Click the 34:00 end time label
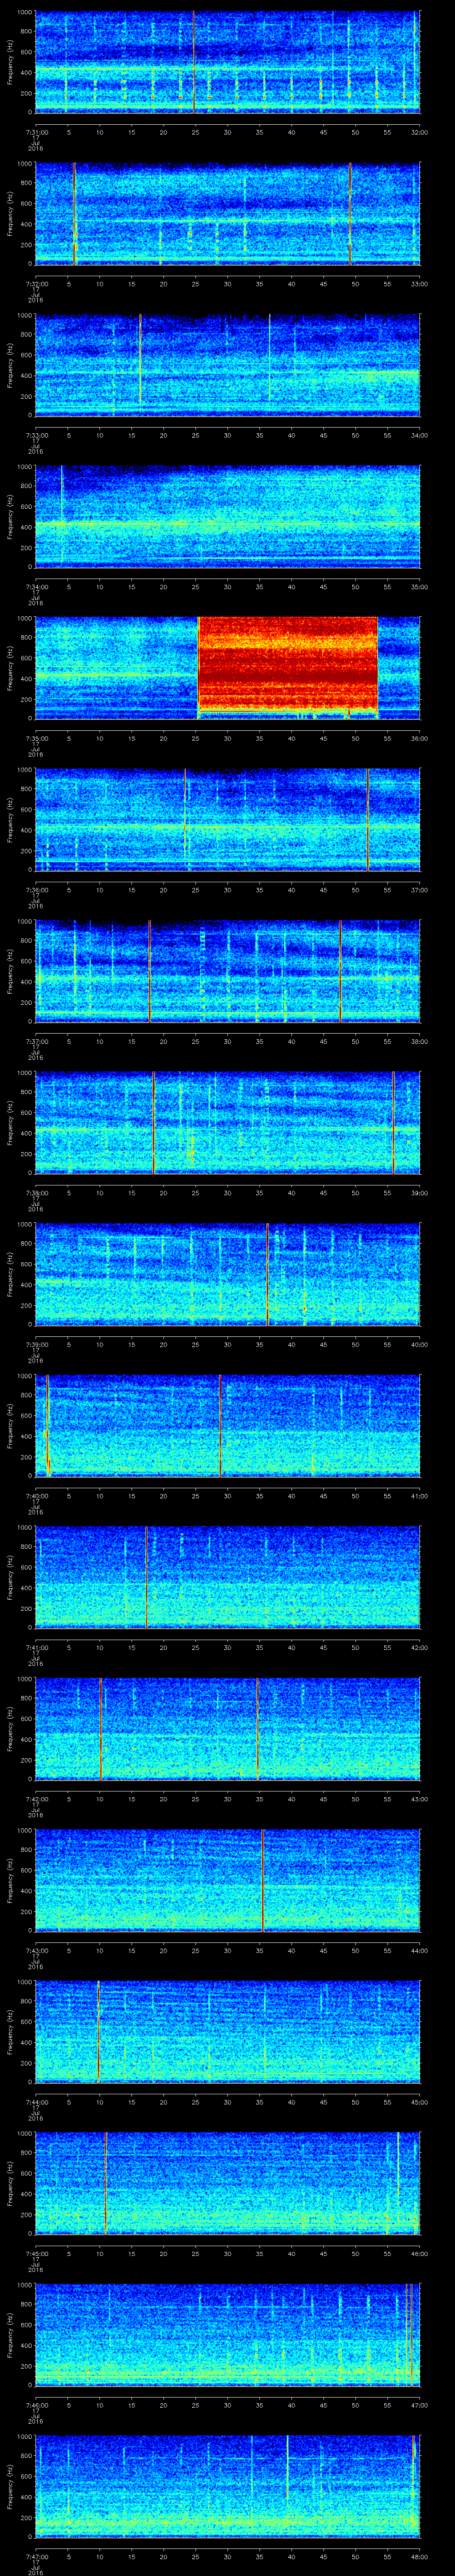This screenshot has width=455, height=2576. (419, 435)
